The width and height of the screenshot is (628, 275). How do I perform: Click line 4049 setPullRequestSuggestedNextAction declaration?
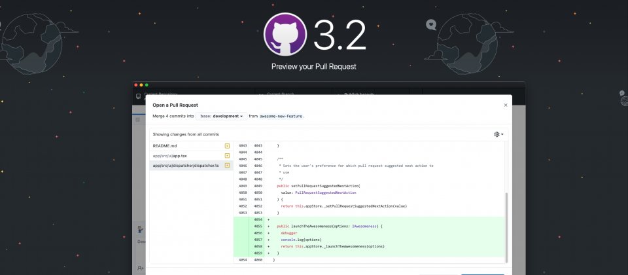coord(319,186)
